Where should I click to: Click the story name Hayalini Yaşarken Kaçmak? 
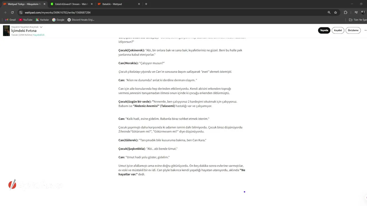point(25,27)
